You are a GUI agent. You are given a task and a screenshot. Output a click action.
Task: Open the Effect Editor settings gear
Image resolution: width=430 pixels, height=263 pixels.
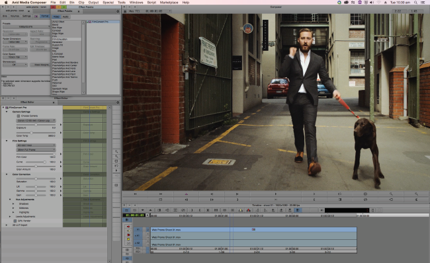pyautogui.click(x=118, y=102)
